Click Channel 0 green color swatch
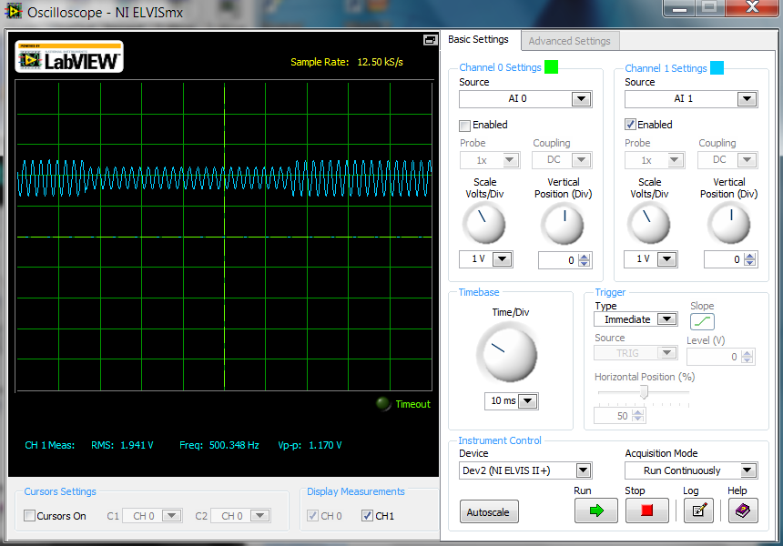Viewport: 783px width, 546px height. 551,66
